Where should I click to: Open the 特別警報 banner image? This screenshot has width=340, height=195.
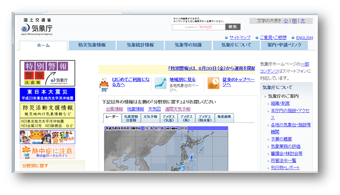[x=47, y=73]
